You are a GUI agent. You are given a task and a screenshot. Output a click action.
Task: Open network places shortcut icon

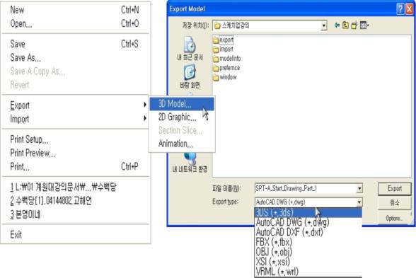[190, 163]
